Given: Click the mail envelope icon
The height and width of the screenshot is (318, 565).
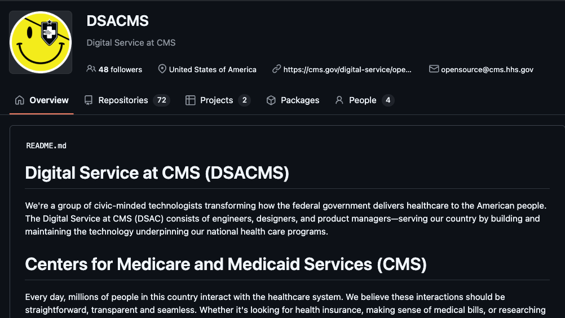Looking at the screenshot, I should [434, 69].
